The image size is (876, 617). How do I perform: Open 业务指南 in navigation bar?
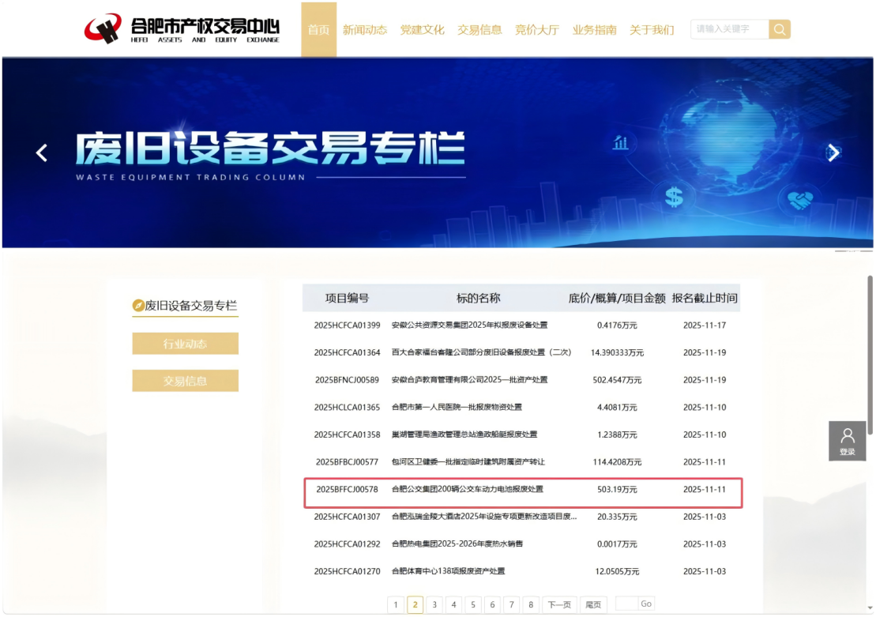point(594,30)
